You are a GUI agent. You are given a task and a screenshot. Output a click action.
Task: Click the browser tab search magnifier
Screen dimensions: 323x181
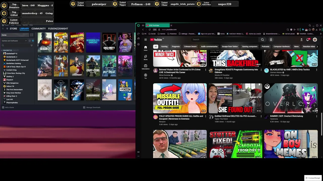[x=310, y=25]
